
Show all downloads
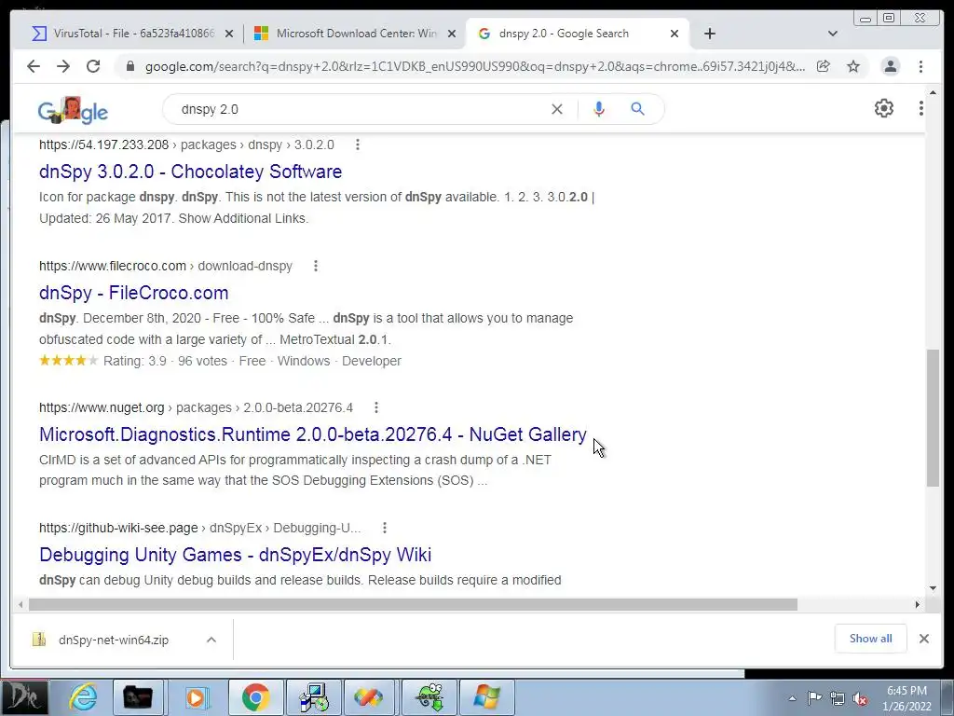coord(871,639)
